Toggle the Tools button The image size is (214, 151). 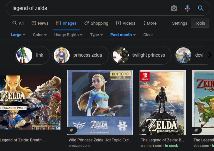pos(200,23)
